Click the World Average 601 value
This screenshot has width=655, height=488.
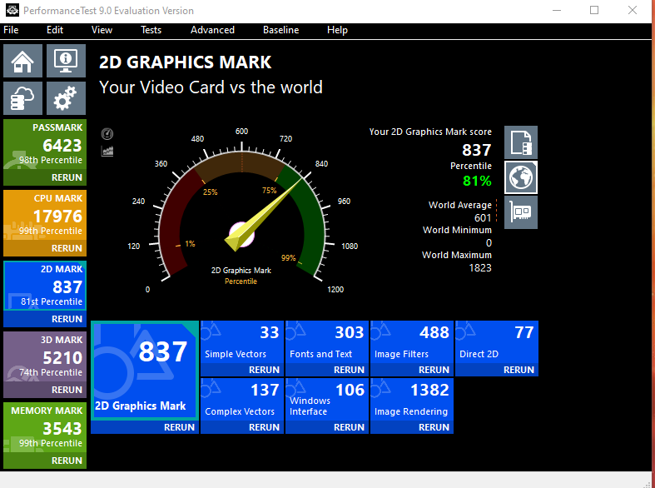pos(483,217)
